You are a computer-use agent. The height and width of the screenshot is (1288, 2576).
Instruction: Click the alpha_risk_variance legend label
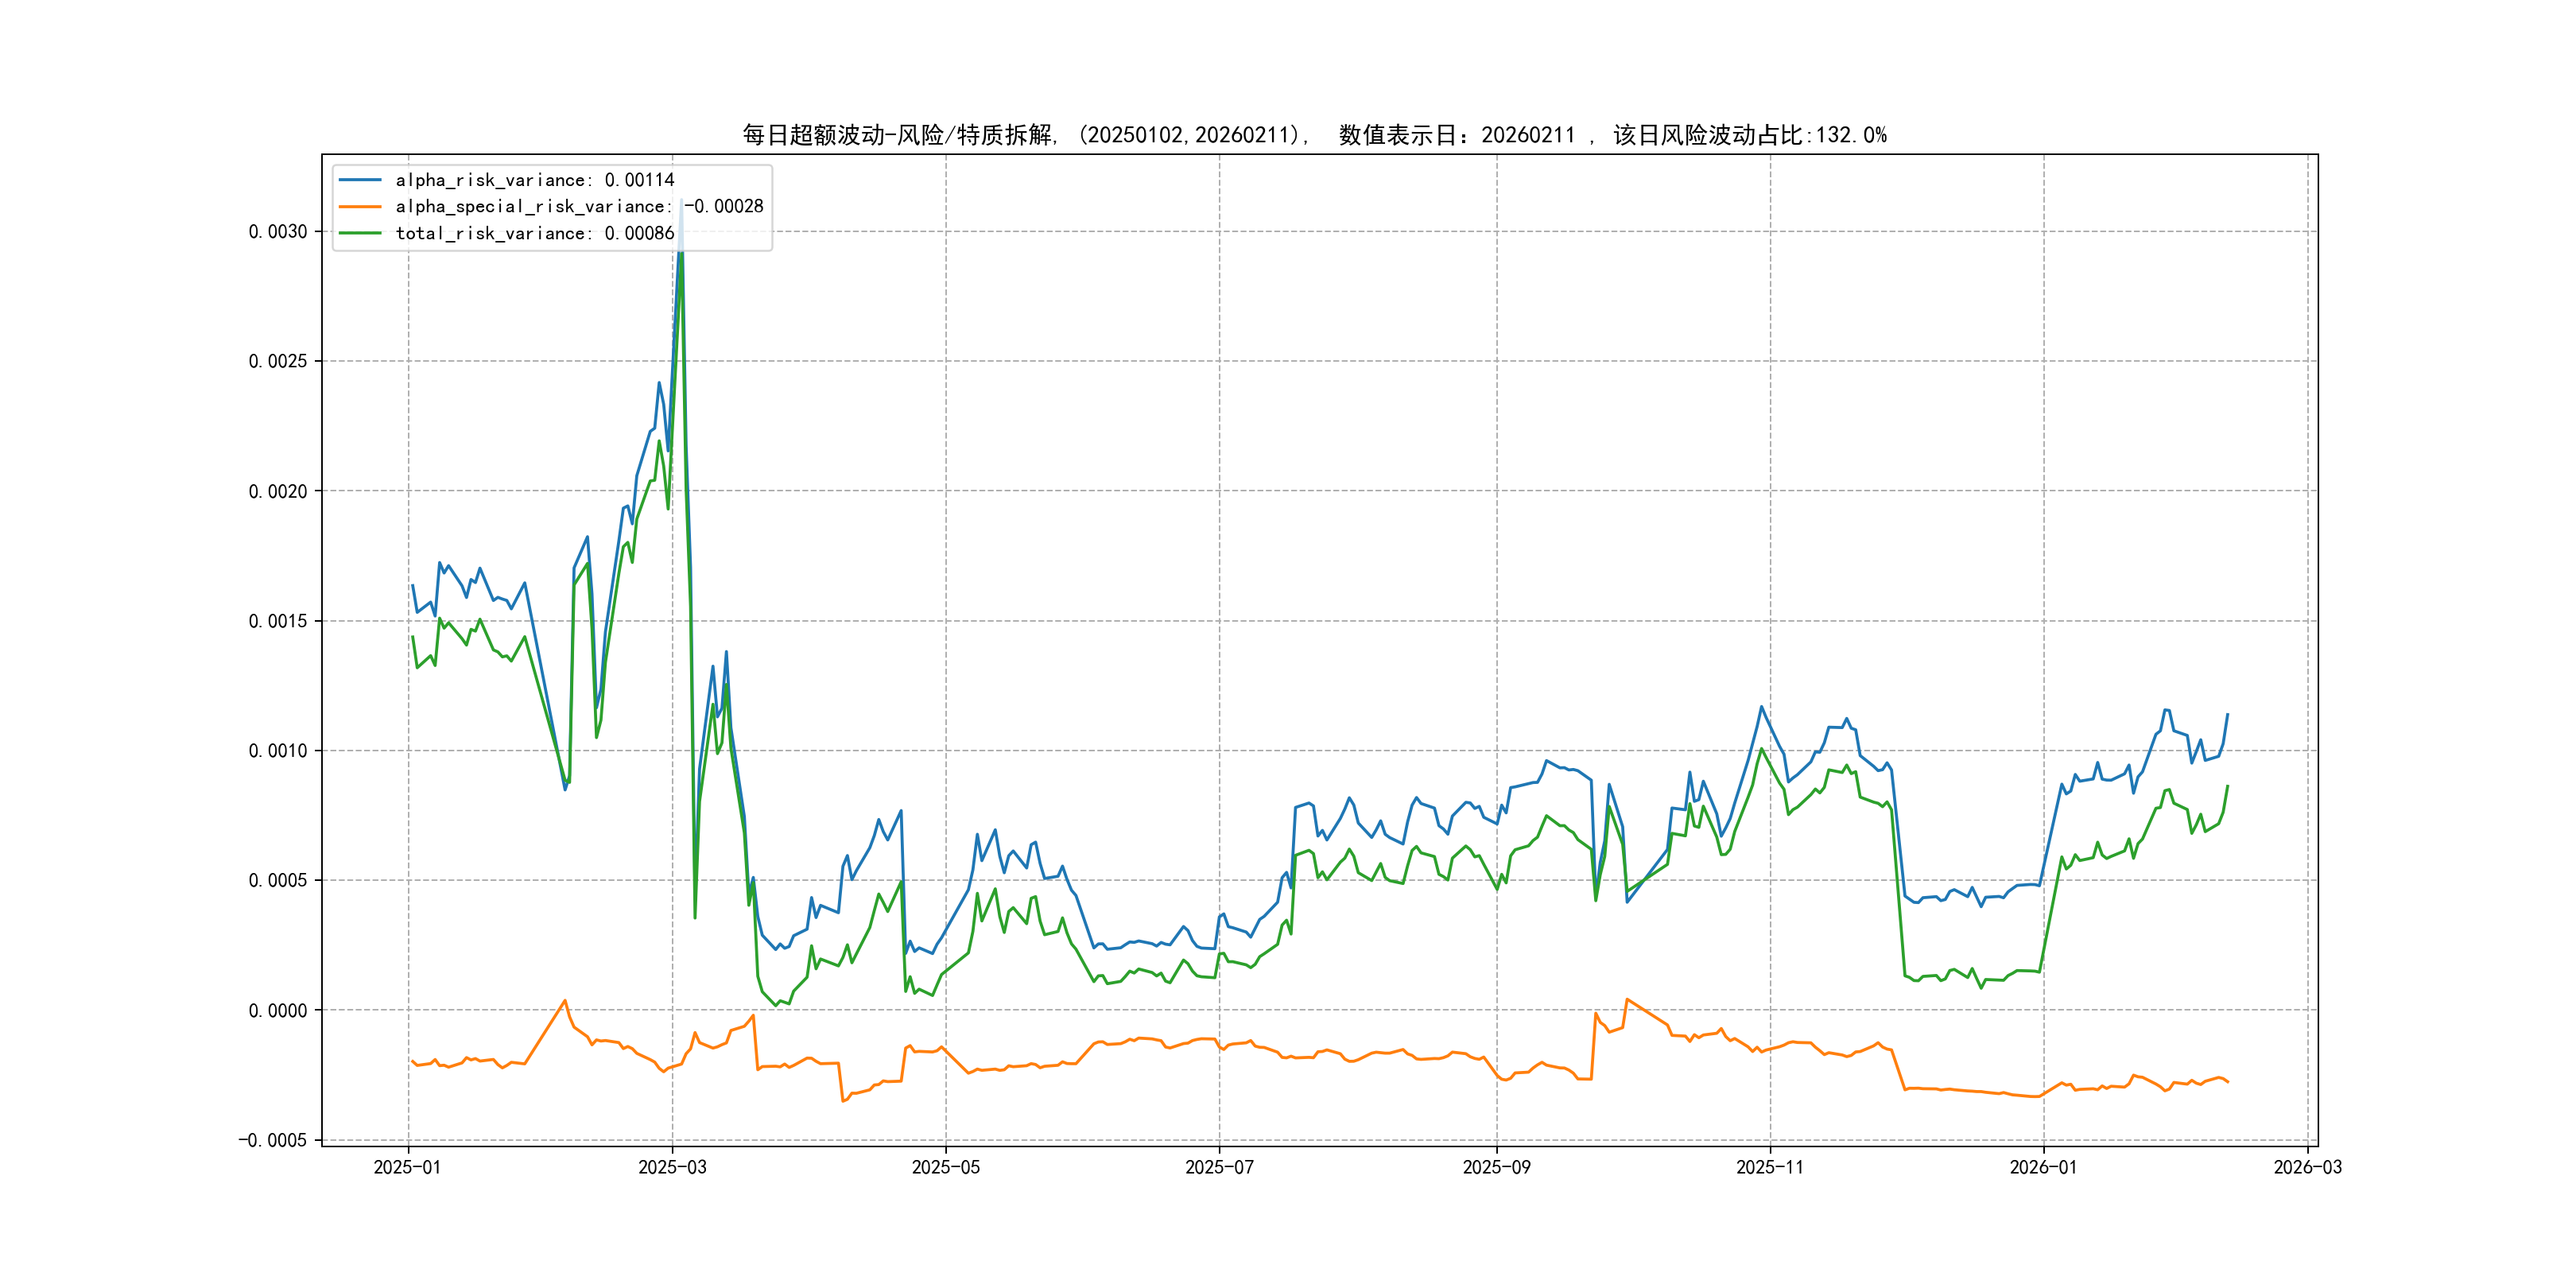[534, 180]
